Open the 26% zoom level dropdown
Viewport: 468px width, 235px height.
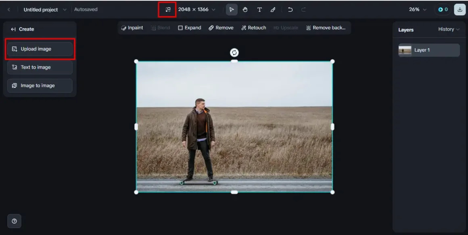tap(418, 10)
